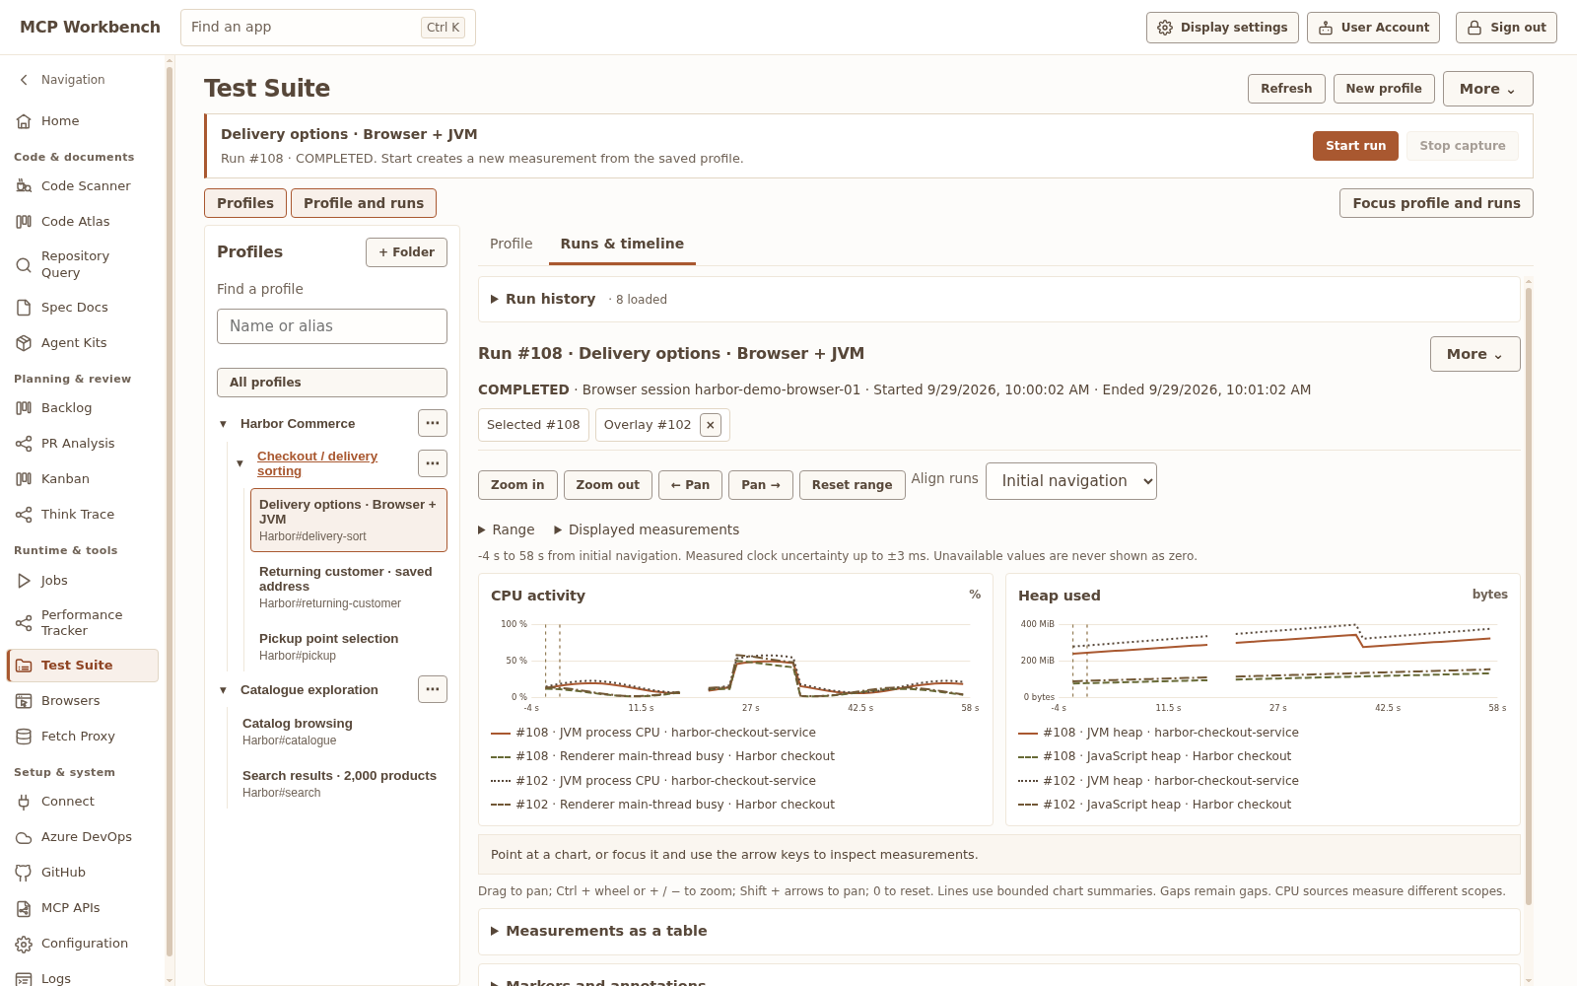The height and width of the screenshot is (986, 1577).
Task: Expand Displayed measurements details
Action: pyautogui.click(x=647, y=529)
